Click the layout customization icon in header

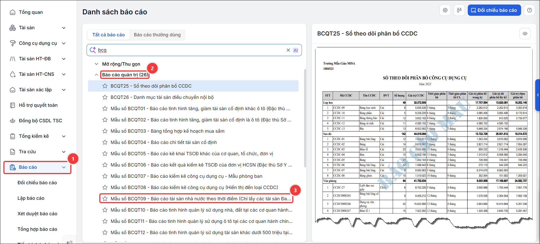(459, 10)
